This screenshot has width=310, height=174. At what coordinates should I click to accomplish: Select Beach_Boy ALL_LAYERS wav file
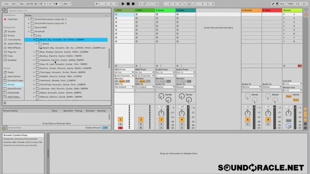coord(74,48)
